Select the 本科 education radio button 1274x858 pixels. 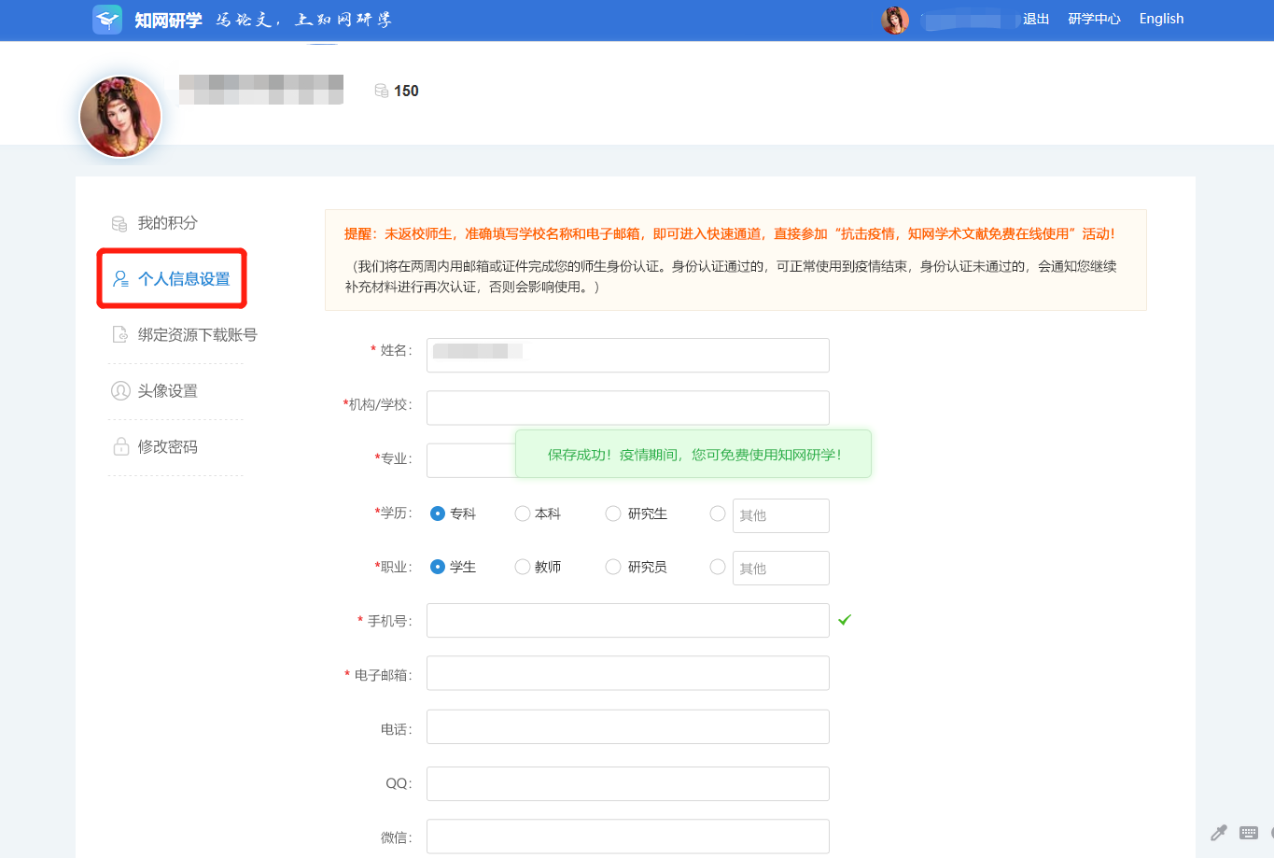click(x=523, y=513)
